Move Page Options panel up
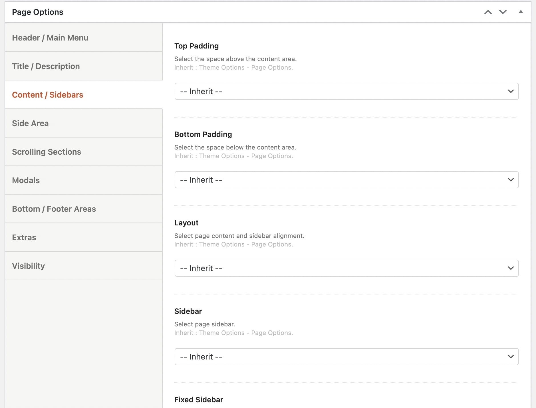This screenshot has height=408, width=536. 488,12
